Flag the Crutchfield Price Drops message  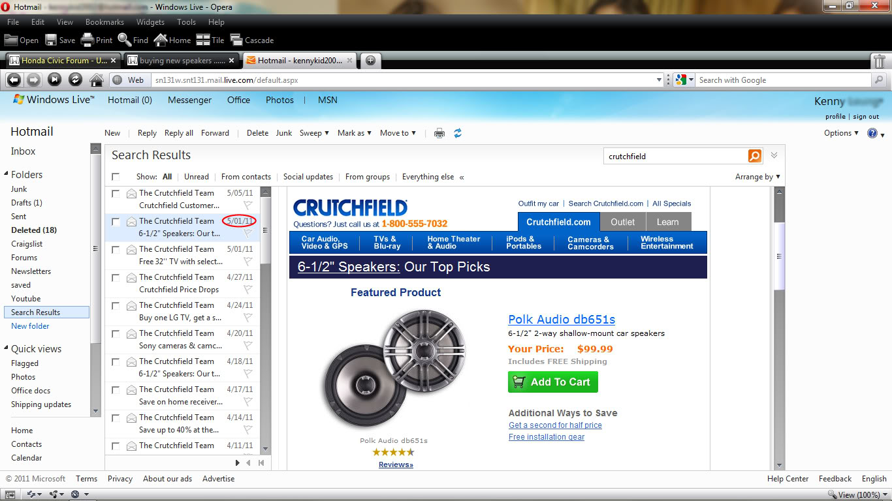coord(247,289)
